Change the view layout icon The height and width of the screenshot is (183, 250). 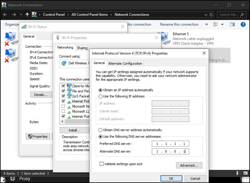point(216,24)
